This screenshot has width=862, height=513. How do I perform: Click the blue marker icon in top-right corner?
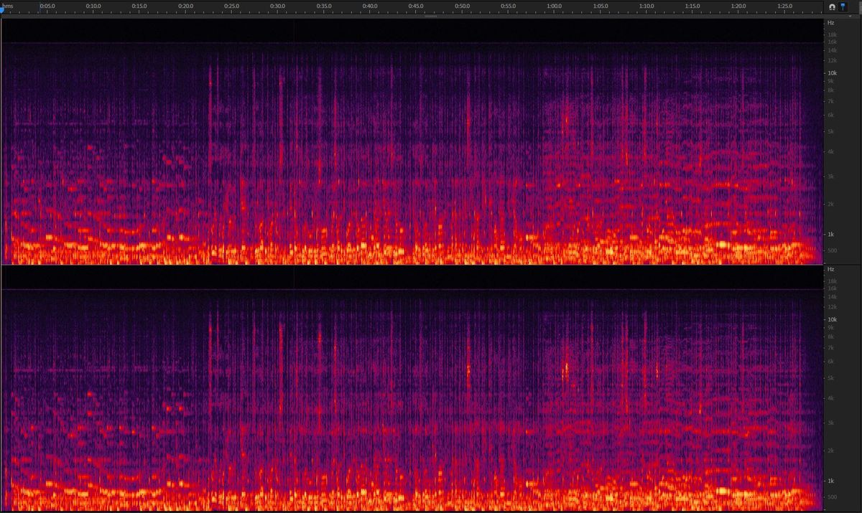point(843,6)
